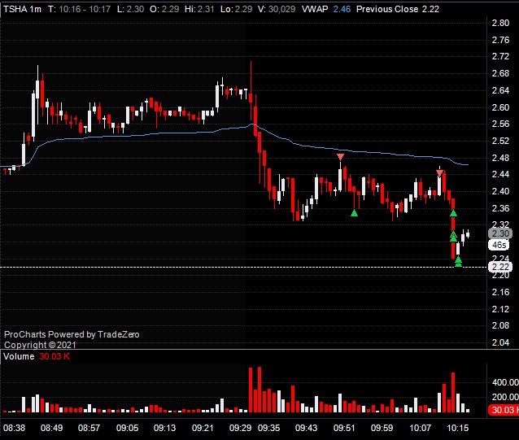The height and width of the screenshot is (440, 519).
Task: Click the T: 10:16 - 10:17 time readout
Action: (x=80, y=9)
